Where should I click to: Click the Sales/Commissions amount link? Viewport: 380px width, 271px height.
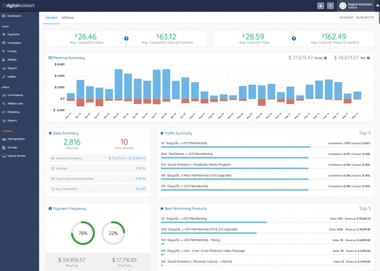tap(127, 158)
